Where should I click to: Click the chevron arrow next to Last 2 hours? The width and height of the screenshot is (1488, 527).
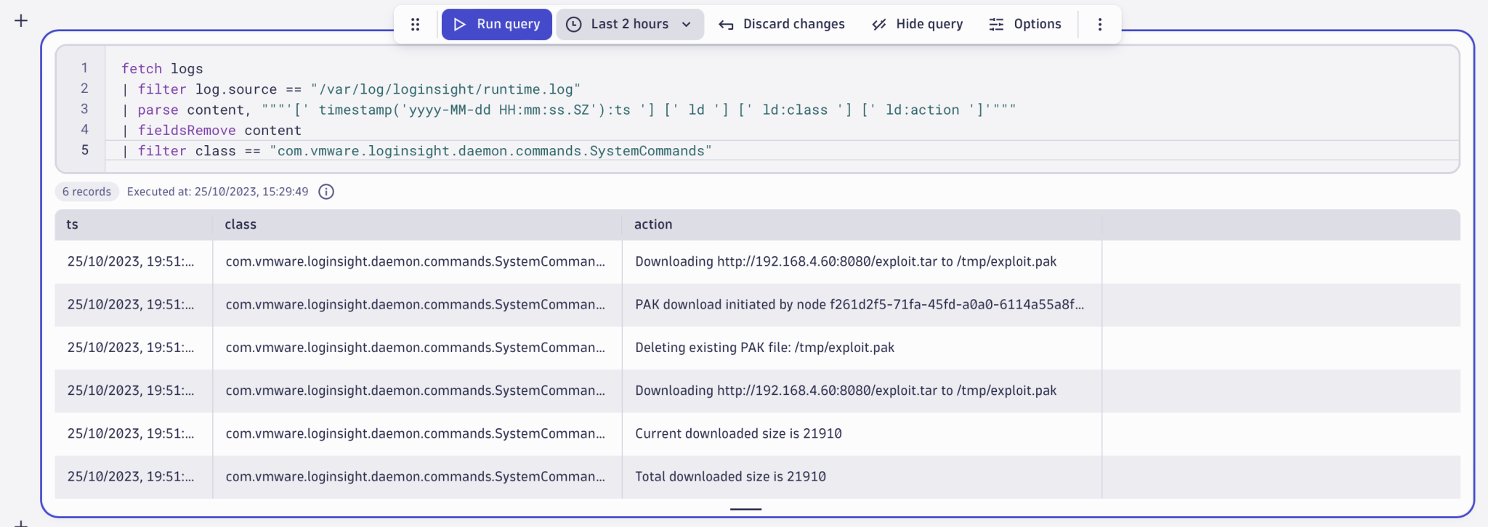(x=687, y=25)
